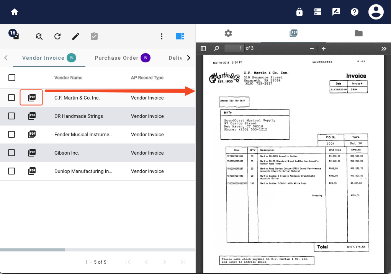Toggle the select-all header checkbox
Screen dimensions: 391x274
(x=12, y=78)
